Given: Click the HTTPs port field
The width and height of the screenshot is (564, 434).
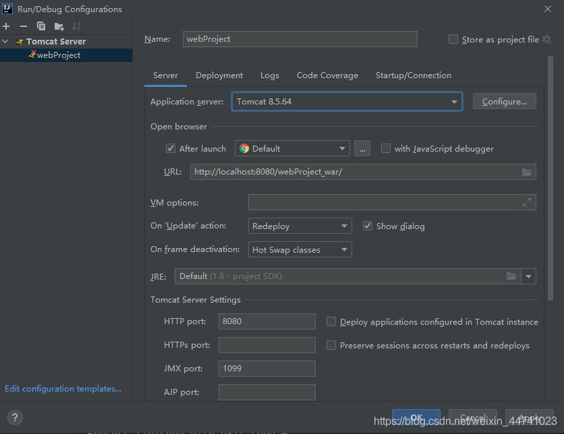Looking at the screenshot, I should click(267, 345).
